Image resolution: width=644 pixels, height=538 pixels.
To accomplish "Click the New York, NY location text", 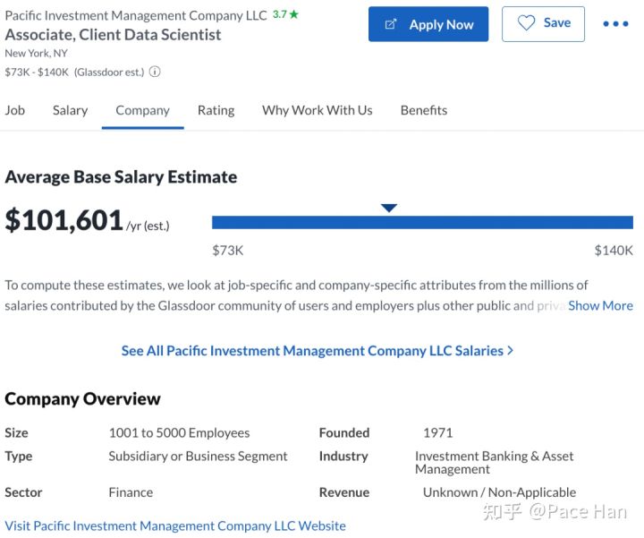I will click(36, 54).
